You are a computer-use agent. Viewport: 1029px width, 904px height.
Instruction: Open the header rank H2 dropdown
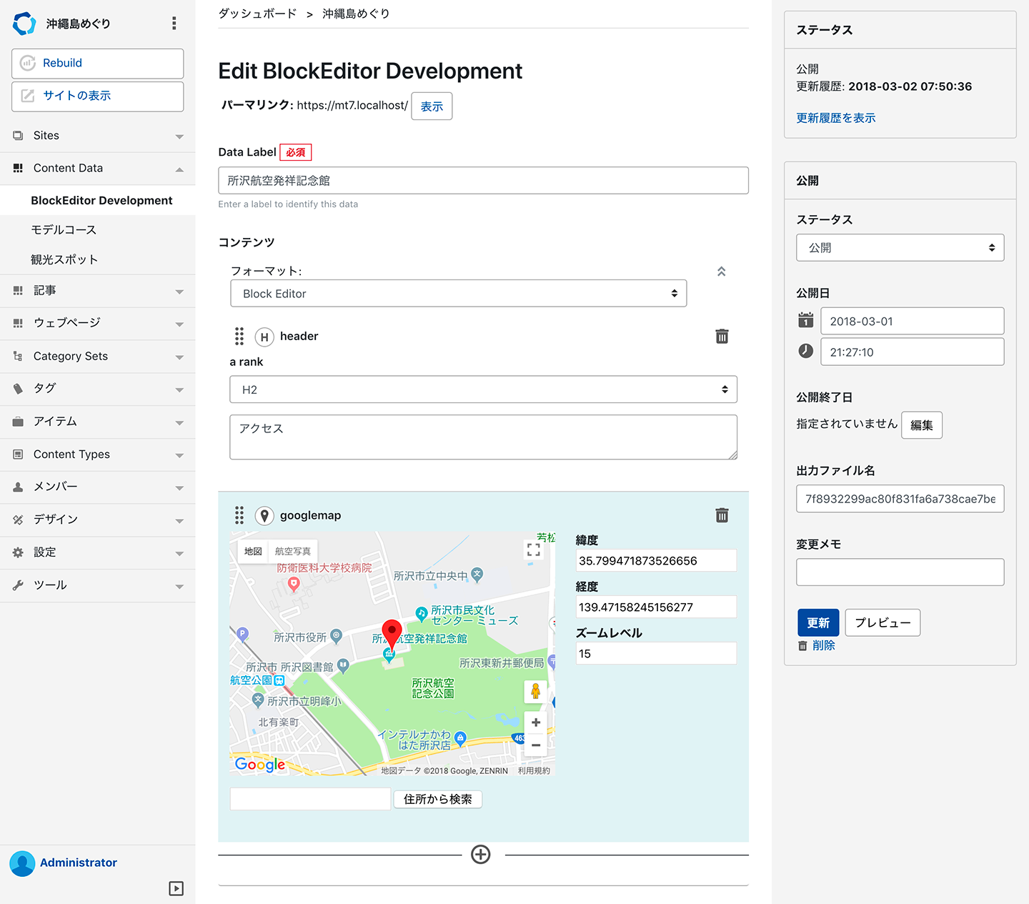484,389
